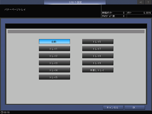Select トレイ7 as banner page tray
152x114 pixels.
pos(98,49)
